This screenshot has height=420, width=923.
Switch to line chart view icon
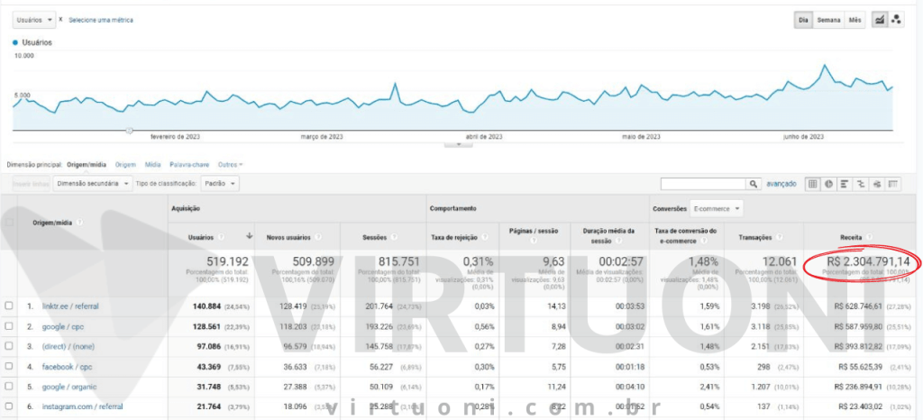coord(879,20)
